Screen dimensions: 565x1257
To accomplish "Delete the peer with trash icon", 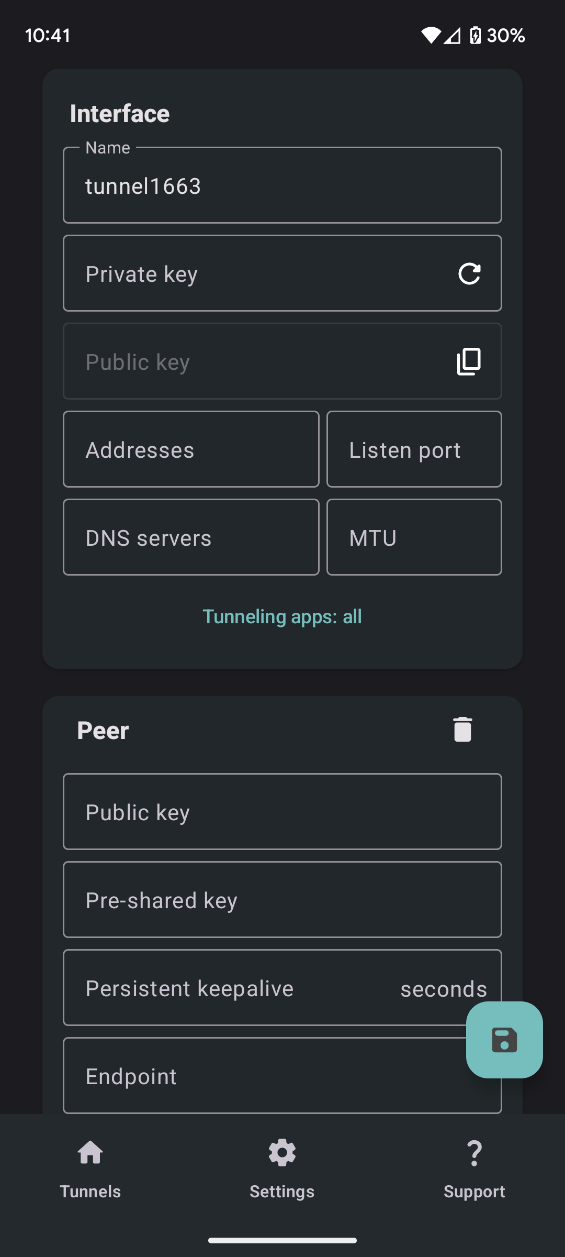I will click(462, 730).
